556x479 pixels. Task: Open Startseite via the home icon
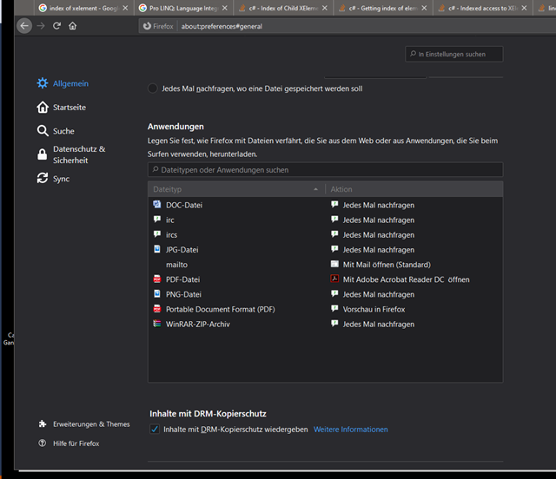[x=43, y=108]
